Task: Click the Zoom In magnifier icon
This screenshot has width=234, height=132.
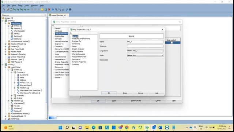Action: [x=56, y=10]
